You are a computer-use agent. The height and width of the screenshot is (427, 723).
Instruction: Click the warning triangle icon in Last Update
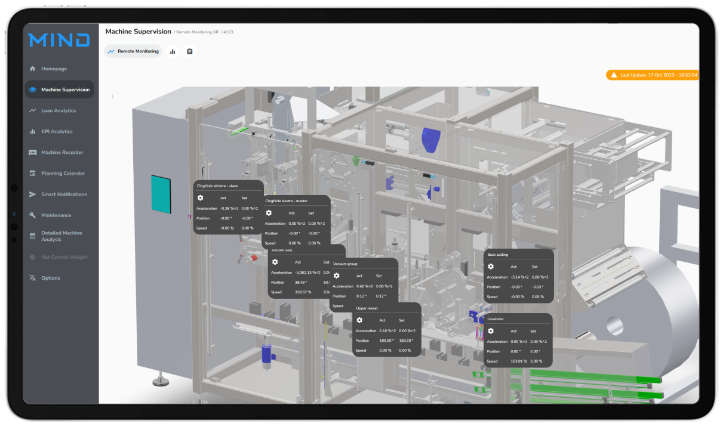pyautogui.click(x=614, y=75)
